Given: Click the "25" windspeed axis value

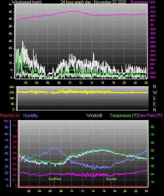Looking at the screenshot, I should tap(10, 41).
